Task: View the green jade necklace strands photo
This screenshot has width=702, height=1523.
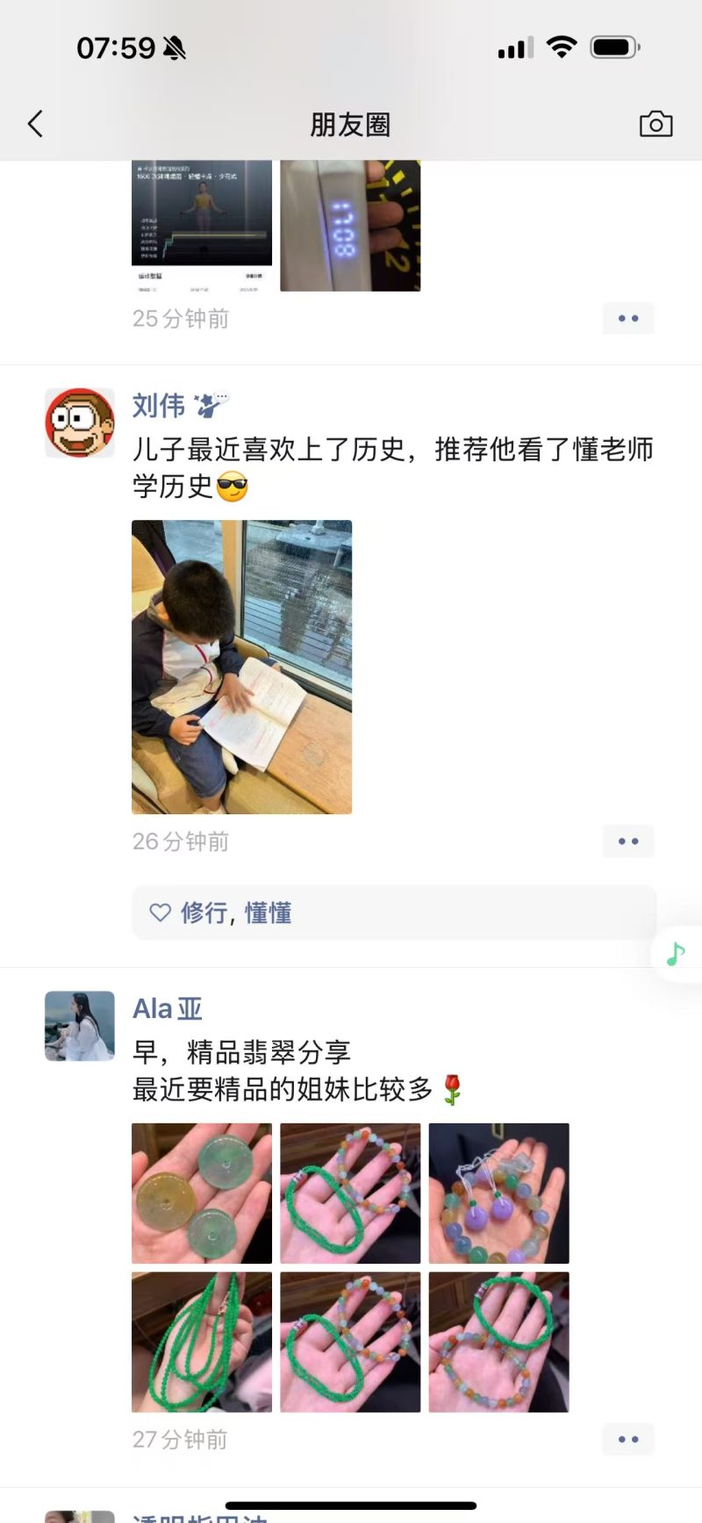Action: (x=202, y=1342)
